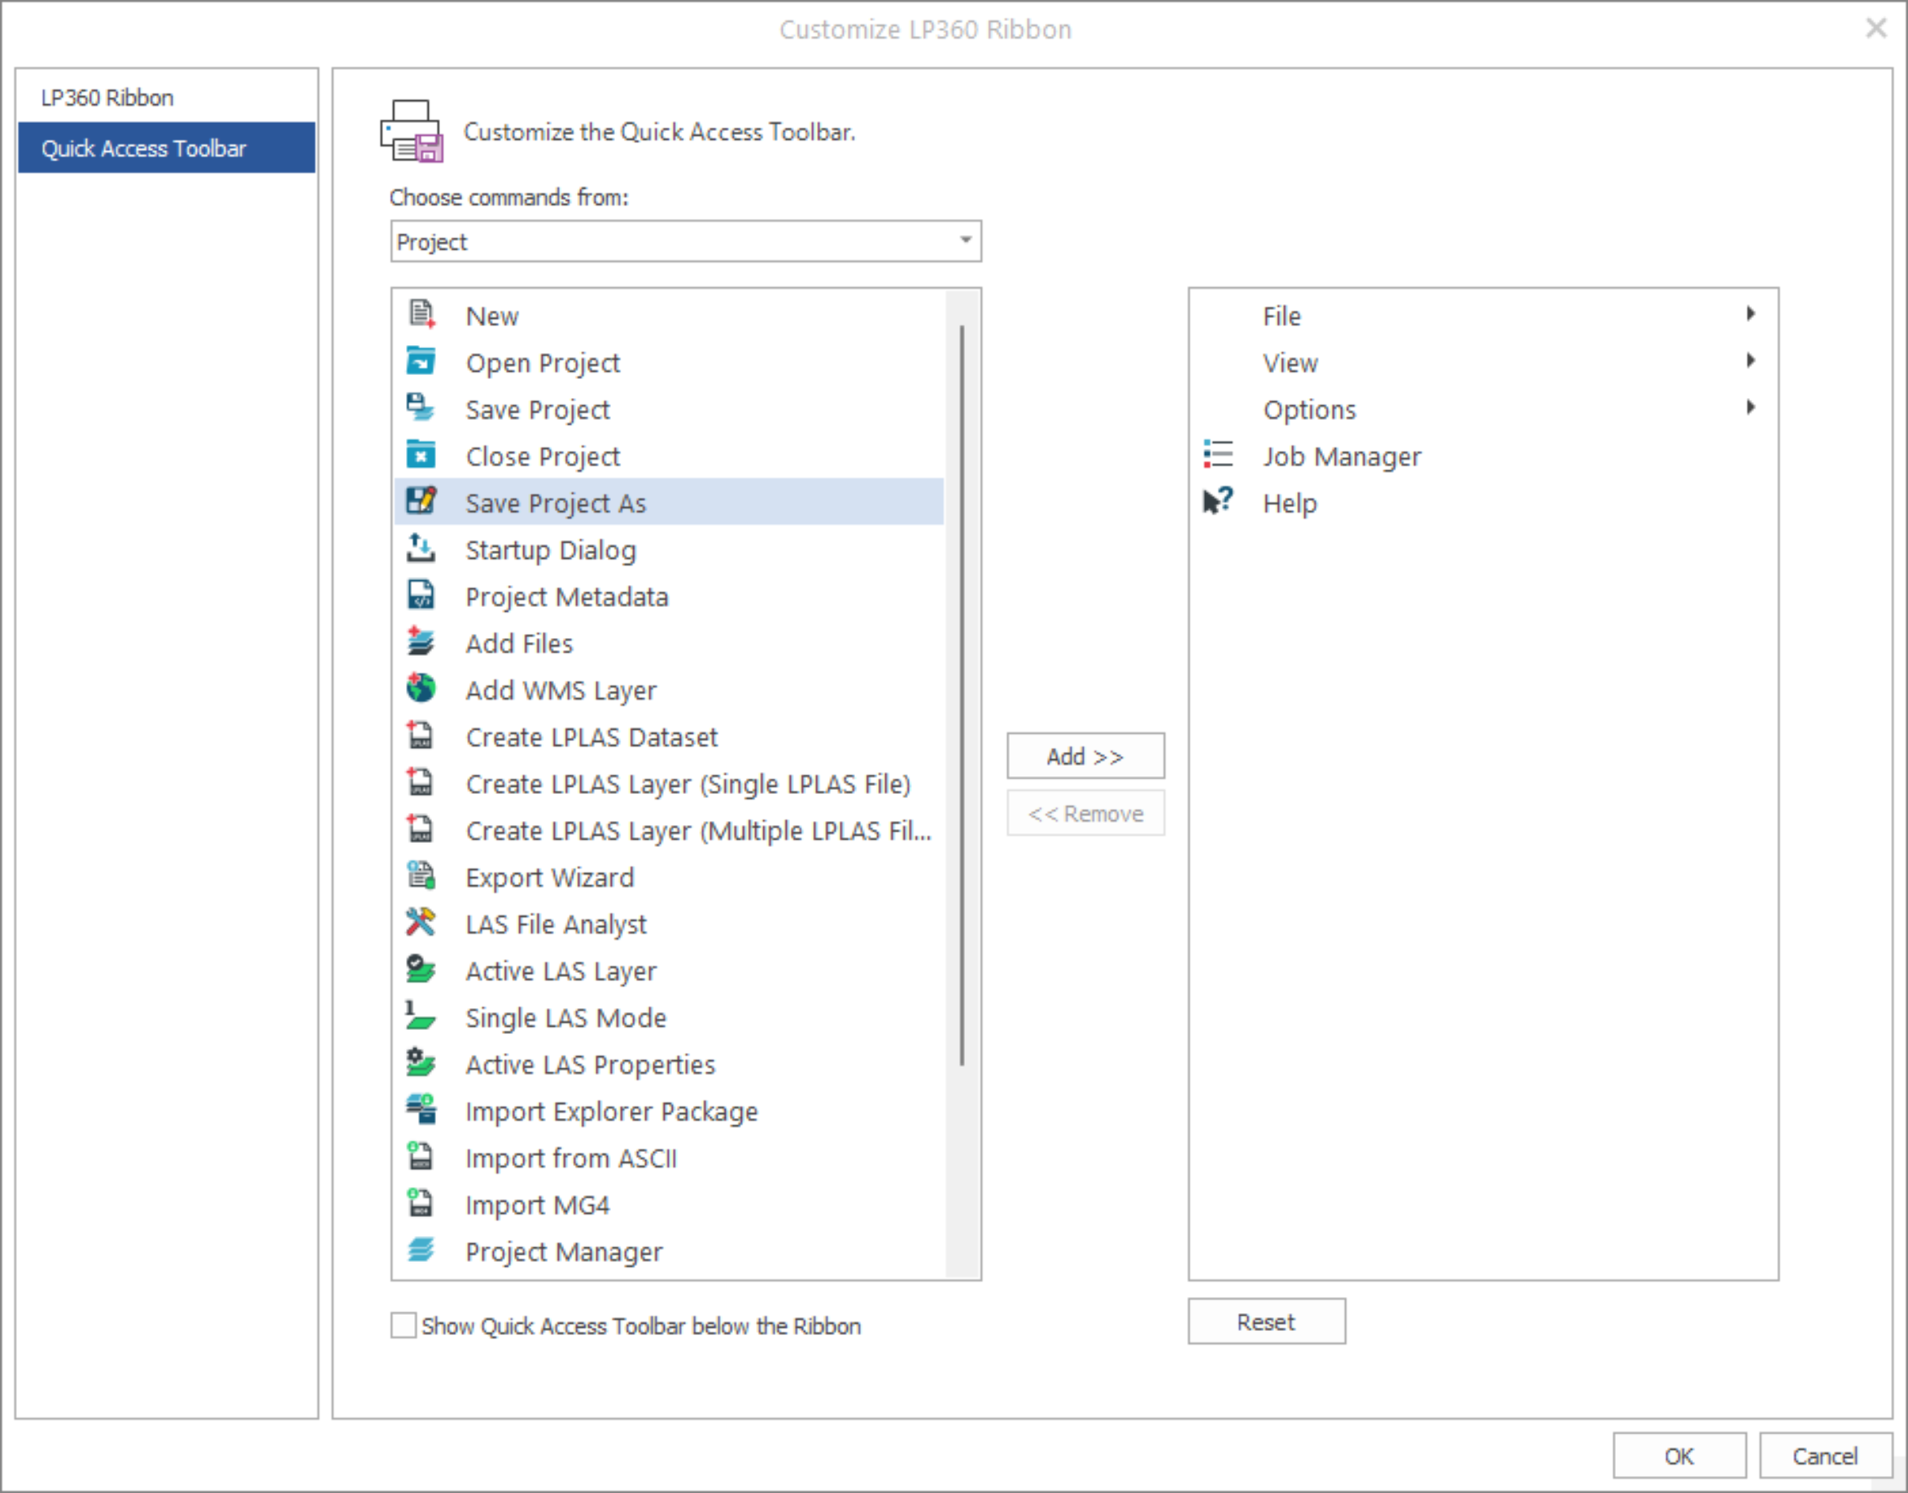Viewport: 1908px width, 1493px height.
Task: Select the Import MG4 command text
Action: click(x=538, y=1204)
